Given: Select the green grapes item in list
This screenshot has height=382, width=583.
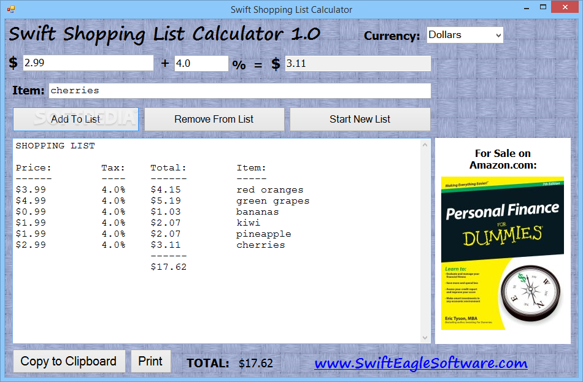Looking at the screenshot, I should pos(273,201).
